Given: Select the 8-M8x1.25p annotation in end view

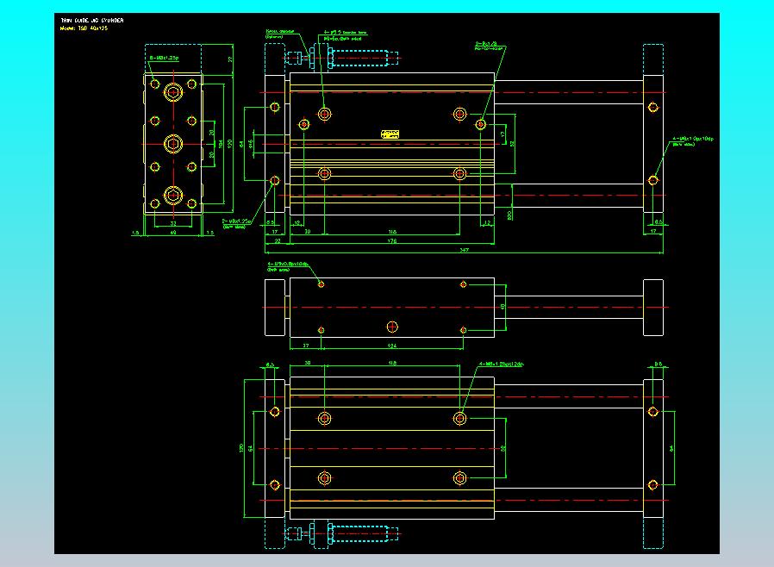Looking at the screenshot, I should (x=163, y=57).
